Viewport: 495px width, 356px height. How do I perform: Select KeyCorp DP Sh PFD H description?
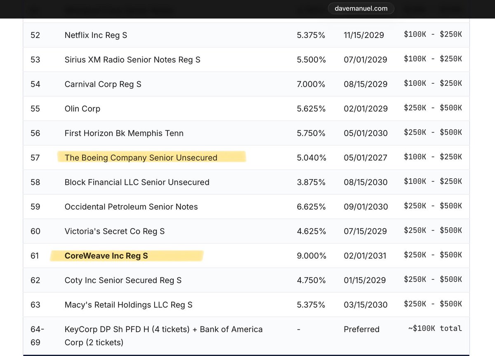(164, 336)
